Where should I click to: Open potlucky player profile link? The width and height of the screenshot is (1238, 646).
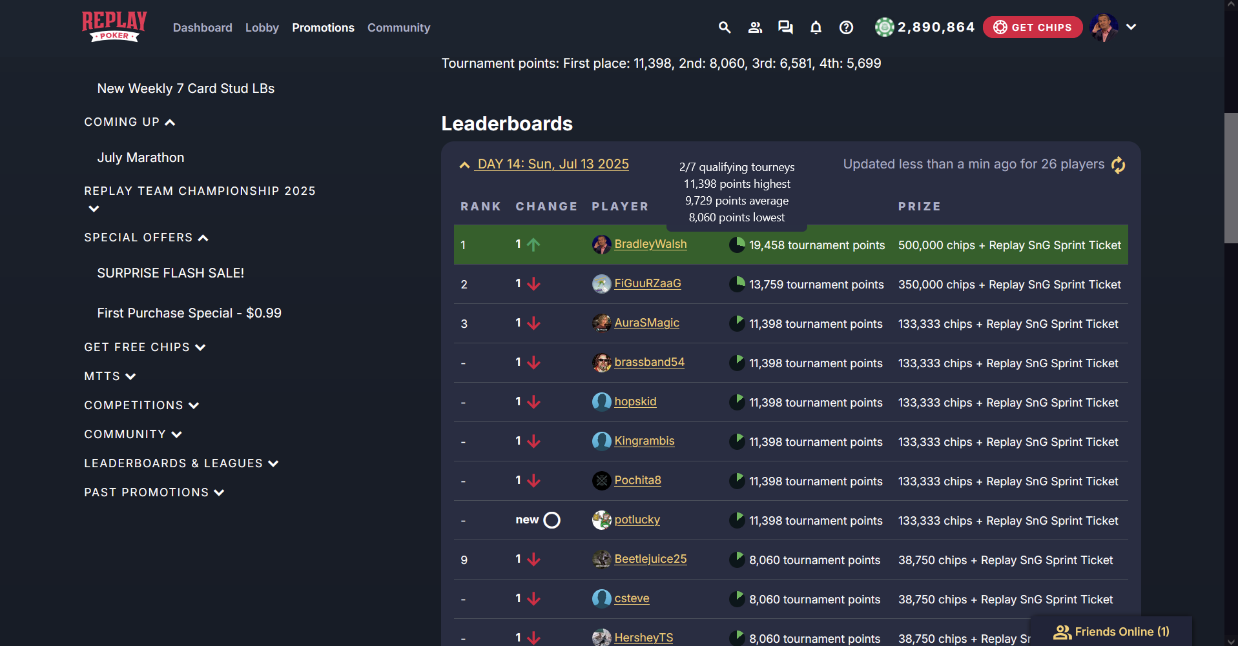click(637, 520)
